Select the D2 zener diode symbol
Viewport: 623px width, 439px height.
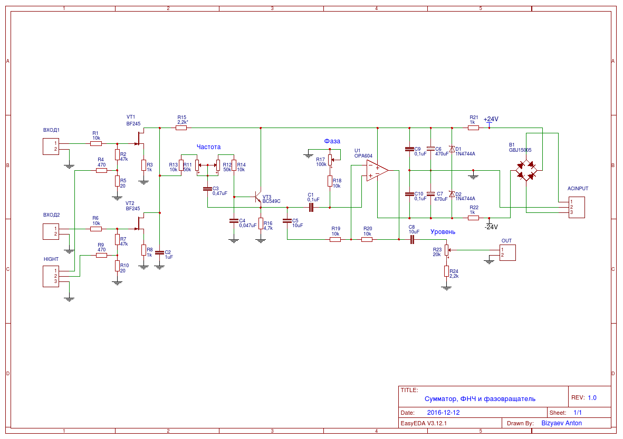click(452, 194)
